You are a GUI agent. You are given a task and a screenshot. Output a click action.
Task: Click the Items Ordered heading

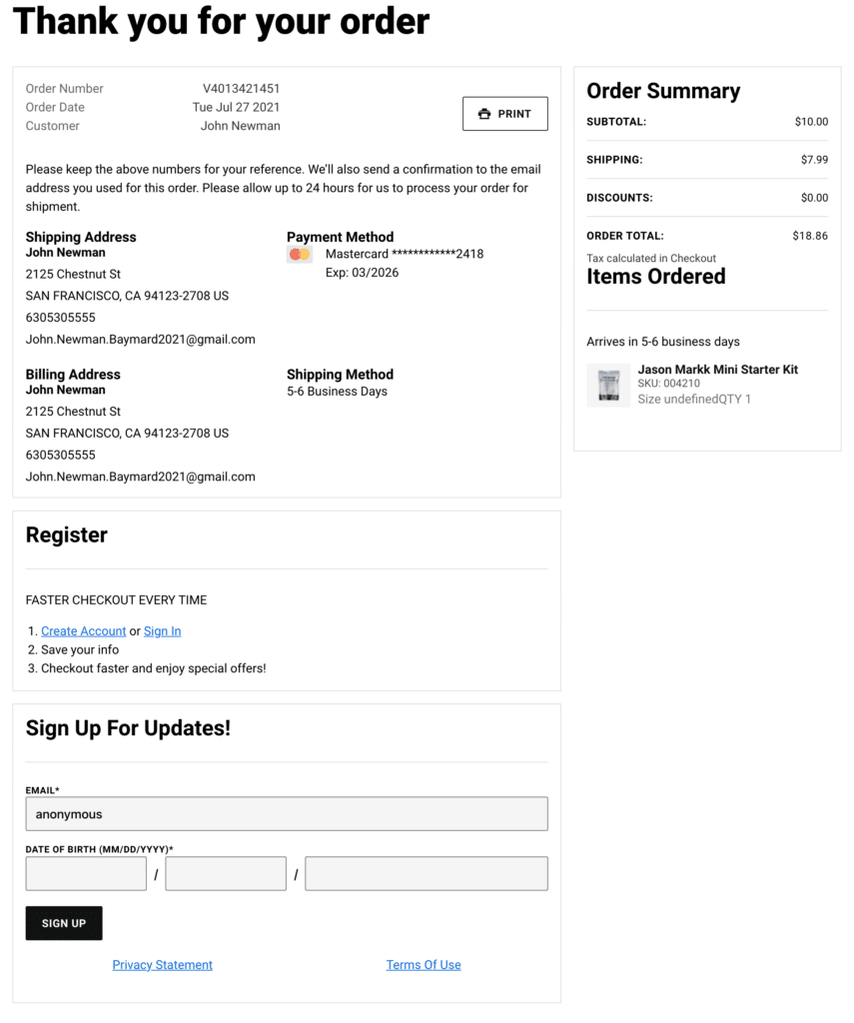click(x=655, y=277)
